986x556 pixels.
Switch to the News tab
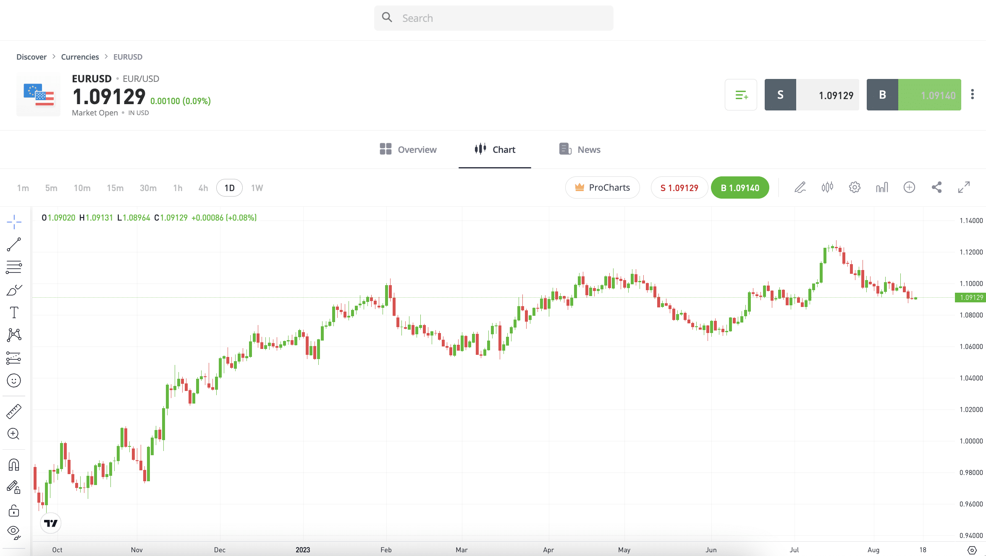coord(580,149)
